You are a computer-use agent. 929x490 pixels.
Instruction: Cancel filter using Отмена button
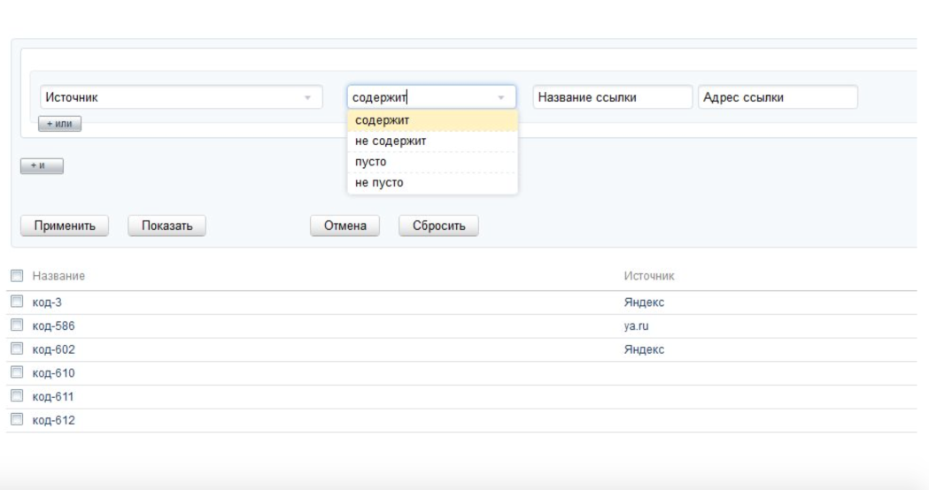(x=346, y=226)
